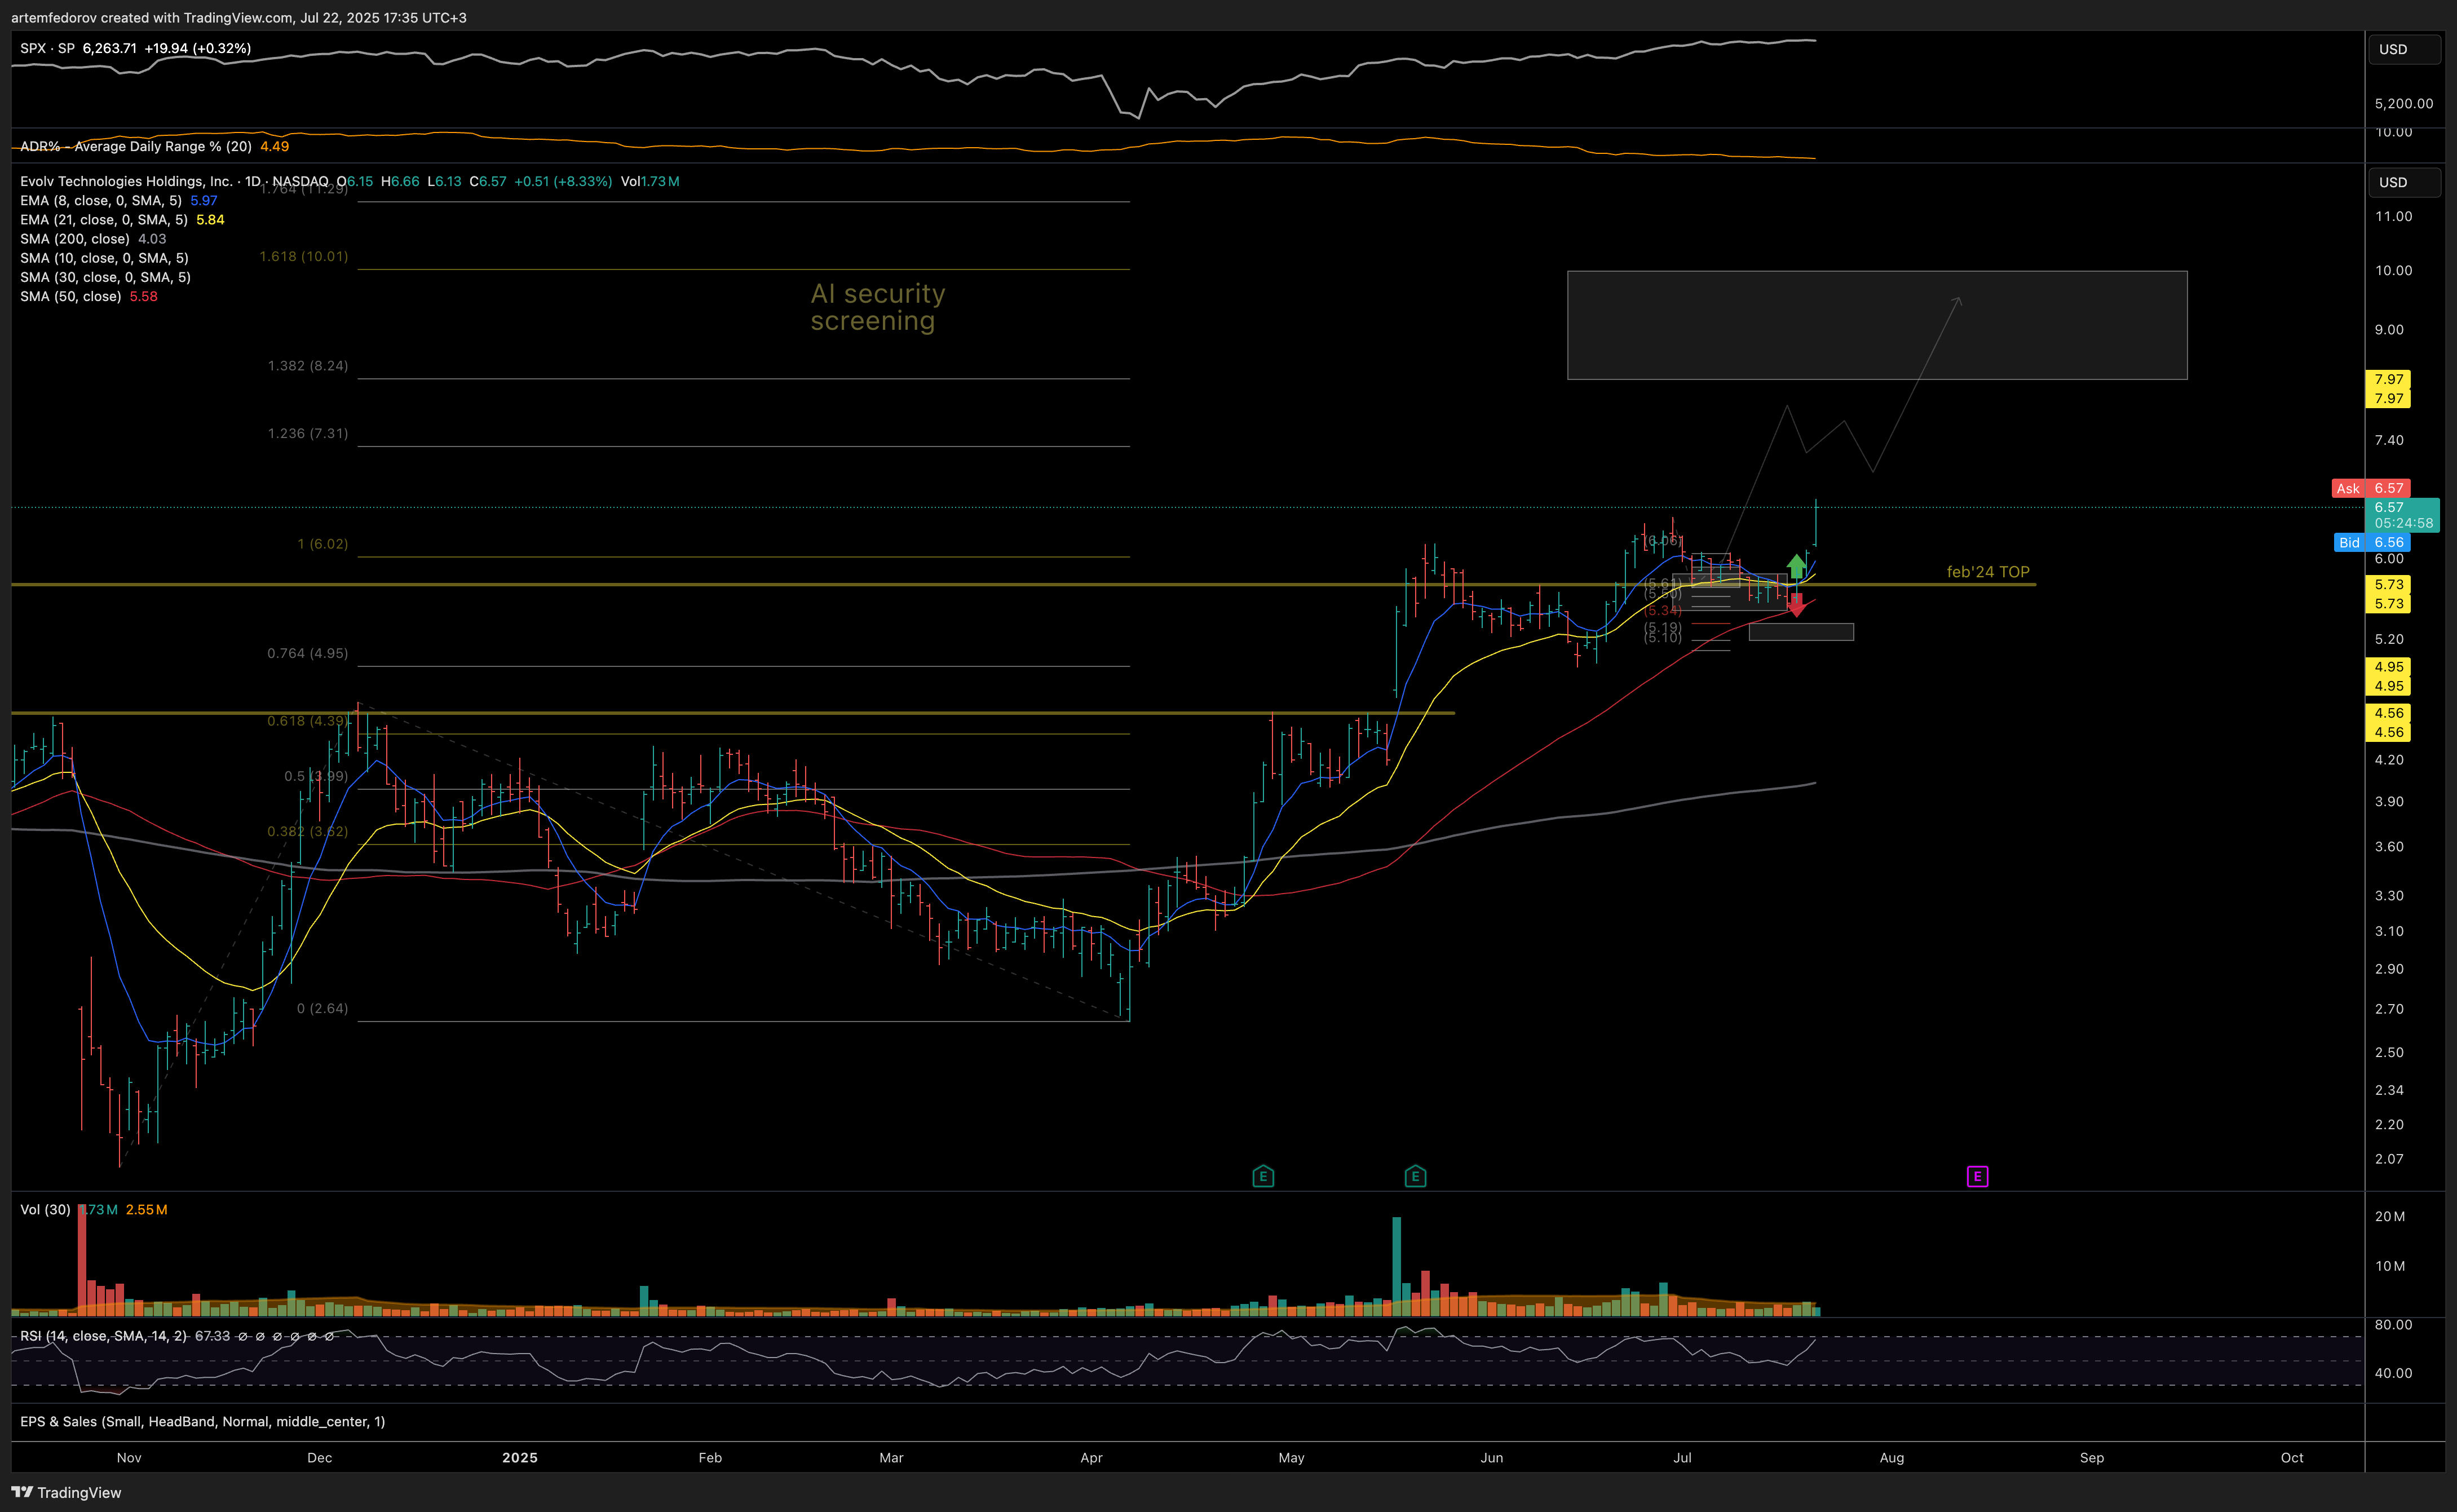Click the SPX · SP symbol label
The width and height of the screenshot is (2457, 1512).
[x=47, y=48]
